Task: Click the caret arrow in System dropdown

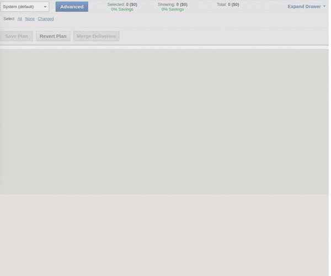Action: 45,7
